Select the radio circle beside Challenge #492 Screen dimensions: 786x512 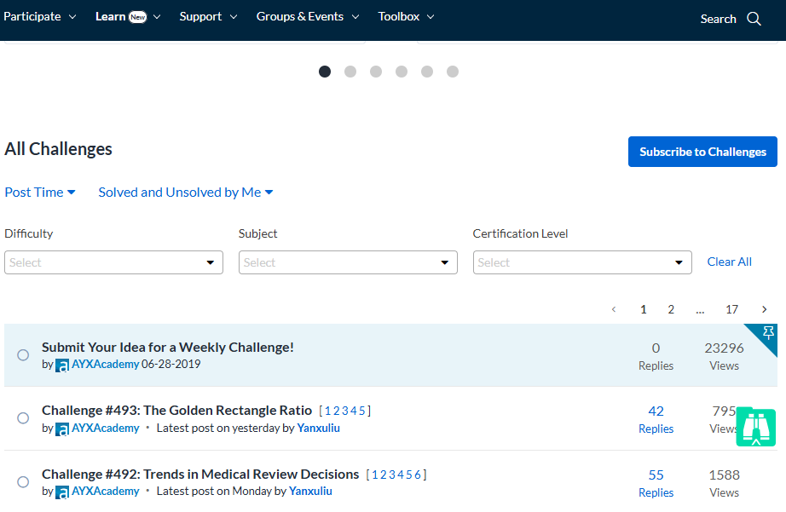tap(23, 482)
